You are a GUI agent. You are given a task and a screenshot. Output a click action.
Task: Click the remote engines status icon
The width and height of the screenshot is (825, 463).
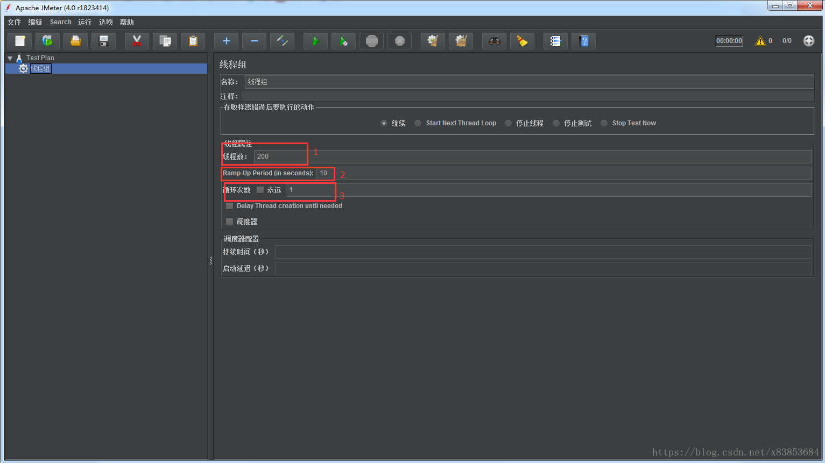click(809, 41)
